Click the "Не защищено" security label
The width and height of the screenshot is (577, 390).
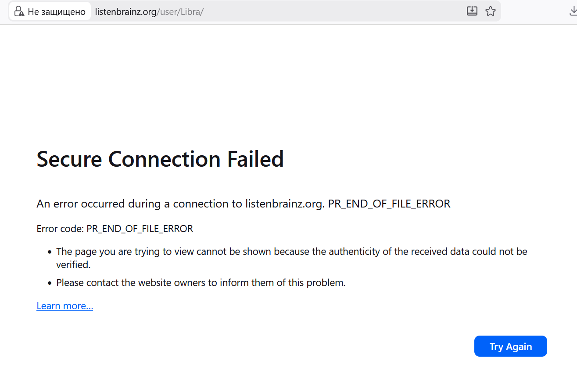coord(56,12)
